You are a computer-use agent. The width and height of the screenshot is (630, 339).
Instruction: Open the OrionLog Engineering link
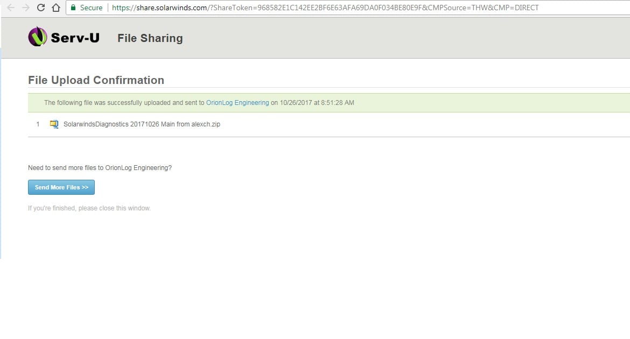(237, 103)
